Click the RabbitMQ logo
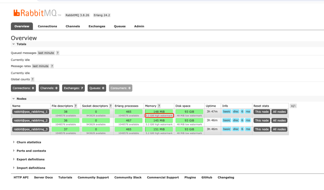324x190 pixels. pos(37,13)
